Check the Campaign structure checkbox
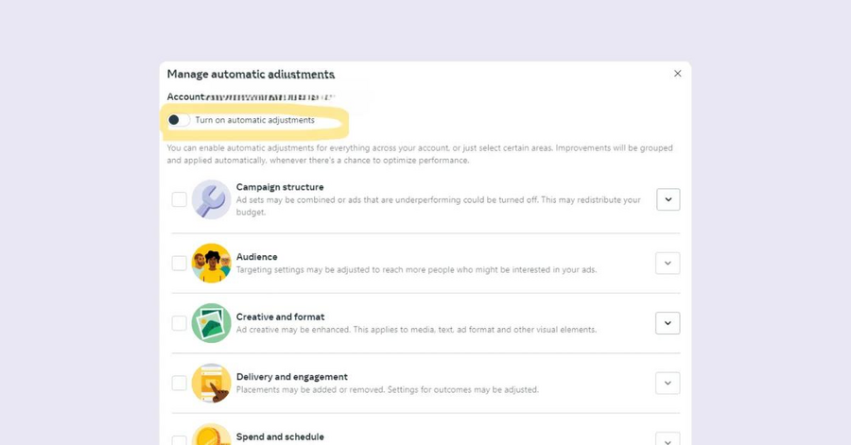Image resolution: width=851 pixels, height=445 pixels. click(179, 199)
